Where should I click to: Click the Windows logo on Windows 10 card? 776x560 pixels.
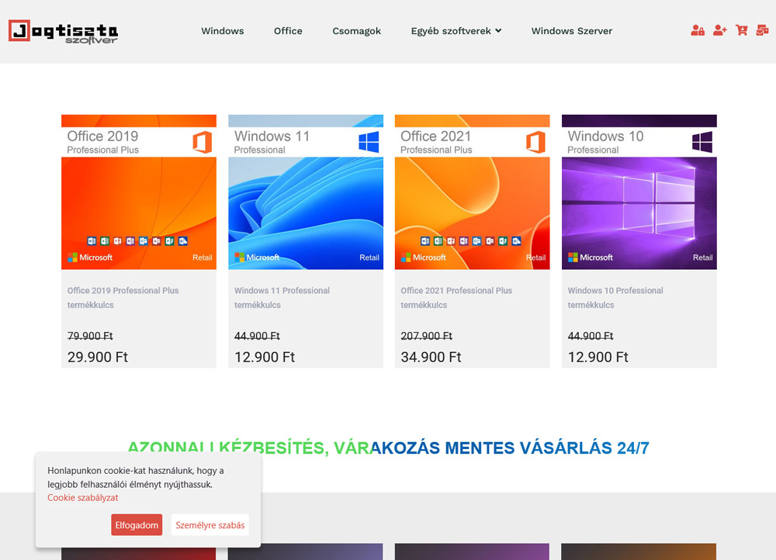click(x=702, y=142)
